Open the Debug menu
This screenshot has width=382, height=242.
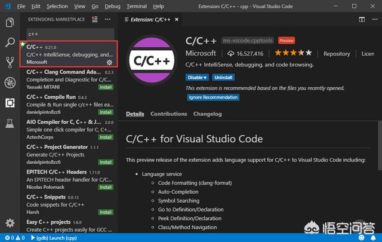click(x=112, y=7)
